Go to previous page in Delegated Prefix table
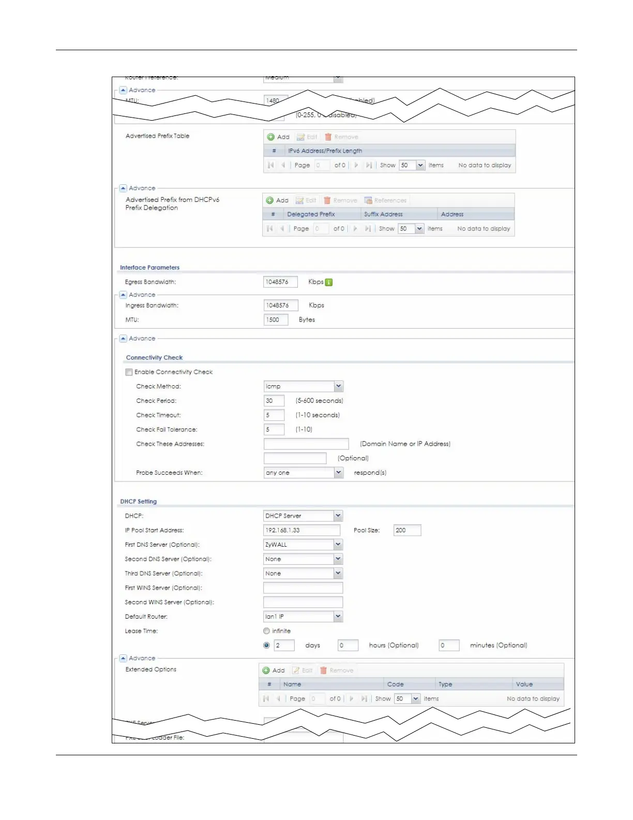This screenshot has height=820, width=633. coord(282,228)
